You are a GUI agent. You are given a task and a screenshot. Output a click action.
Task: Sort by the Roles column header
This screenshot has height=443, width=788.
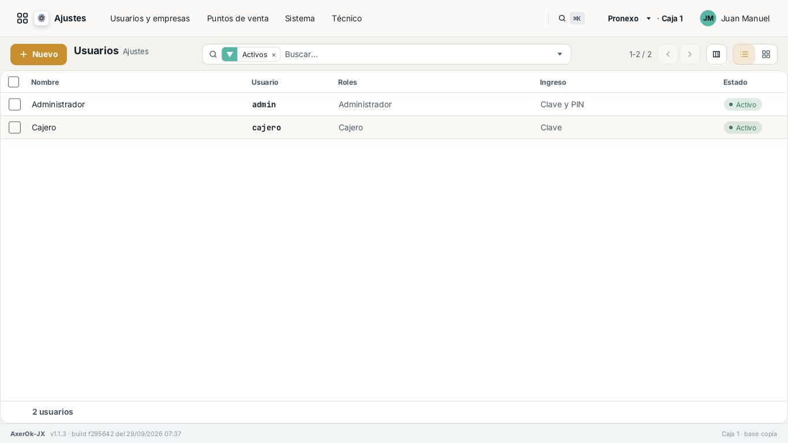pos(347,82)
